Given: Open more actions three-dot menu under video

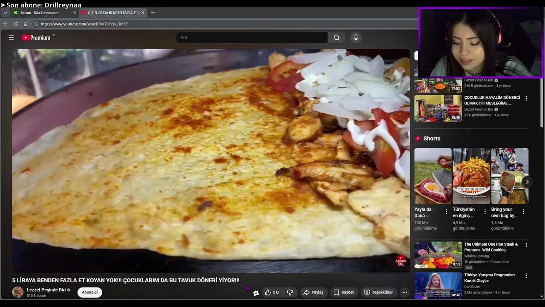Looking at the screenshot, I should click(x=404, y=293).
